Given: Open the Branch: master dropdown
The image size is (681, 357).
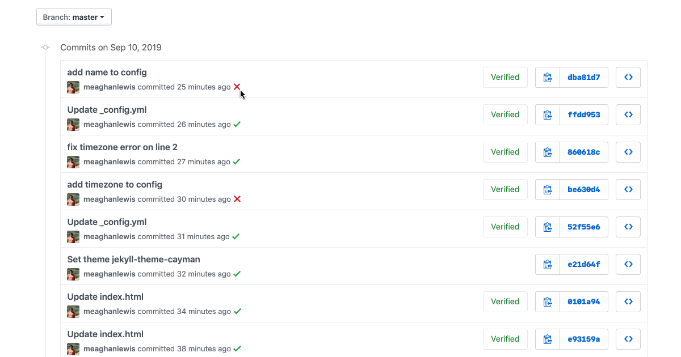Looking at the screenshot, I should [74, 16].
